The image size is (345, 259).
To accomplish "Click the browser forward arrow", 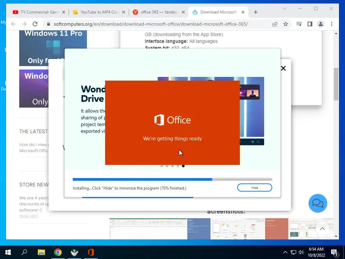I will tap(24, 24).
